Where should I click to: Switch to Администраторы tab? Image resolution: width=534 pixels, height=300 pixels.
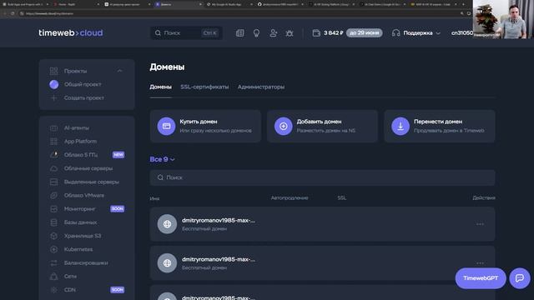click(261, 87)
